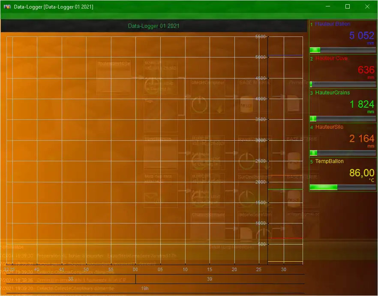Click the minute 39 segment on timeline
This screenshot has height=296, width=378.
pos(210,279)
